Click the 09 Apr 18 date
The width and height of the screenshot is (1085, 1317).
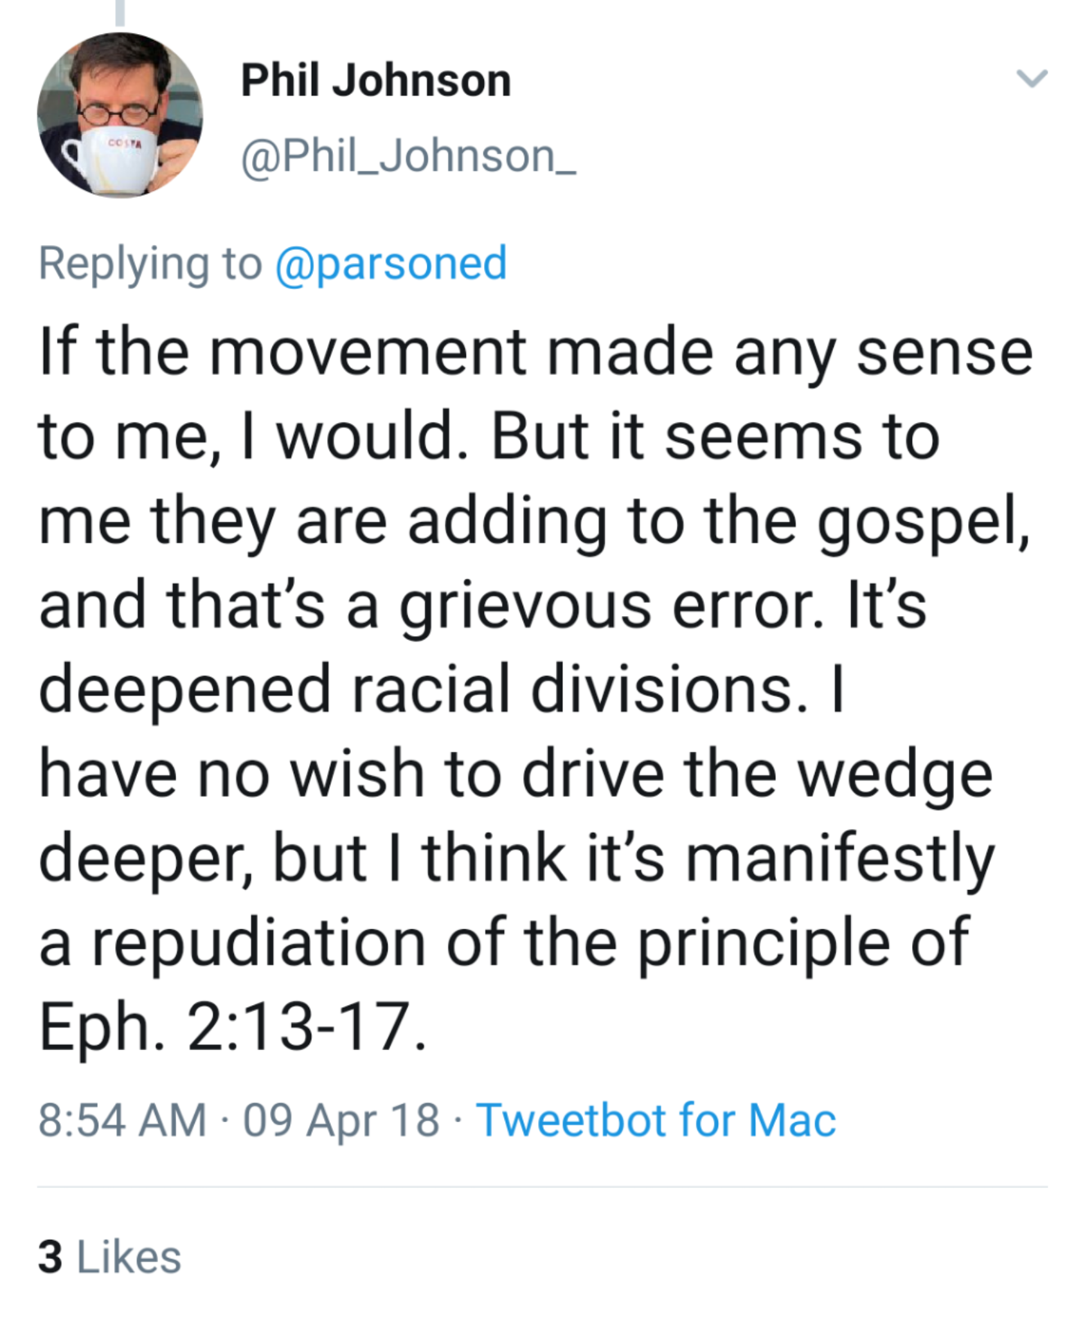pyautogui.click(x=341, y=1120)
